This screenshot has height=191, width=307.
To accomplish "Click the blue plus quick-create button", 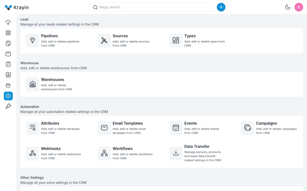I will click(x=221, y=7).
